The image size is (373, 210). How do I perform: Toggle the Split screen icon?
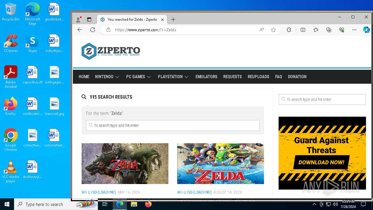[303, 30]
